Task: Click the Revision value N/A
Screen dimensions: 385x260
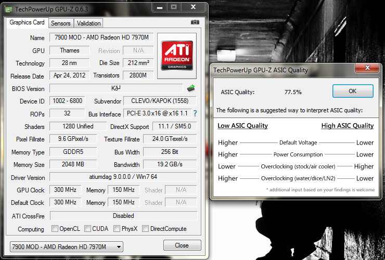Action: coord(138,50)
